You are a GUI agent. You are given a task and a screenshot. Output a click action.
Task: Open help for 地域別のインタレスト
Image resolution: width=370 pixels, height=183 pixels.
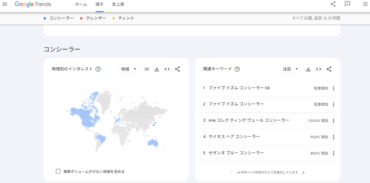[x=98, y=69]
